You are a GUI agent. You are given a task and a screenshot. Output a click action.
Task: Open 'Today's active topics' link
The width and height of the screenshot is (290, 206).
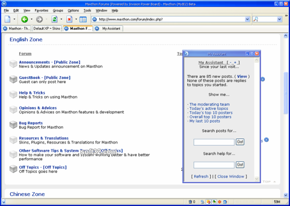tap(209, 109)
